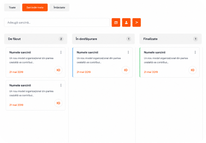This screenshot has height=143, width=206.
Task: Click the În desfășurare column header
Action: tap(103, 39)
